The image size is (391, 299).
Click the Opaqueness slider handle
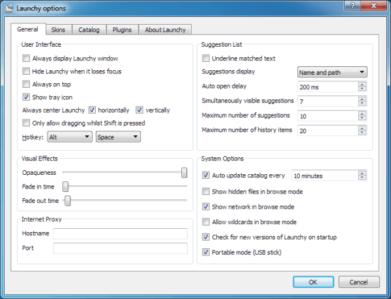click(x=184, y=172)
